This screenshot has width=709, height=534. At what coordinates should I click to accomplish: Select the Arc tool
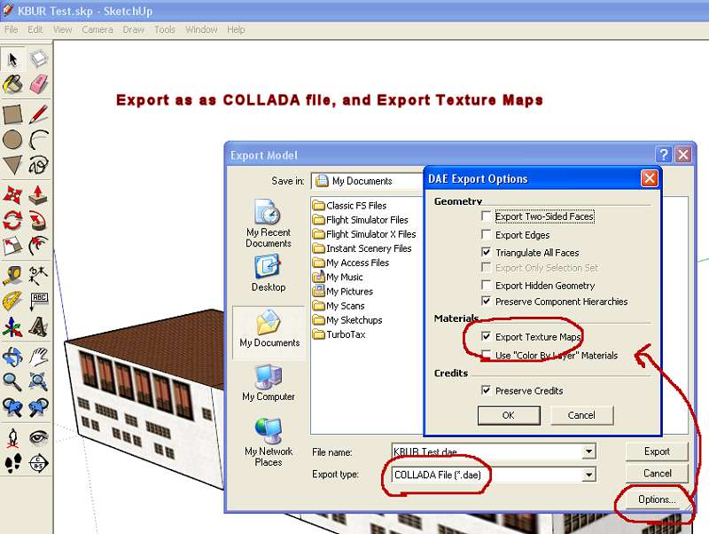point(38,140)
